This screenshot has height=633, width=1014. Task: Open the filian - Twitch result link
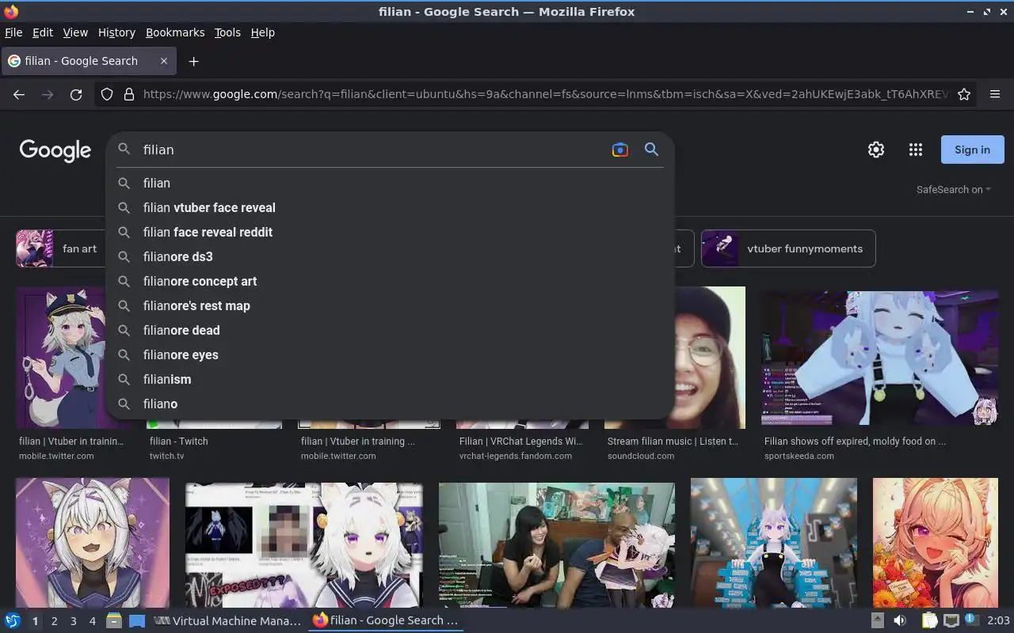[x=179, y=442]
